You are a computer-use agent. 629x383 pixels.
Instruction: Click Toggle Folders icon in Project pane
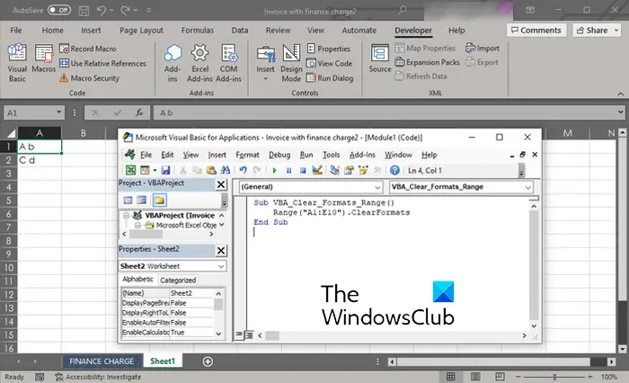coord(159,200)
